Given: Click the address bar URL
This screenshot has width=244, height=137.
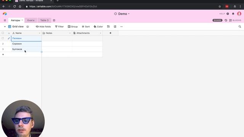Looking at the screenshot, I should 63,6.
